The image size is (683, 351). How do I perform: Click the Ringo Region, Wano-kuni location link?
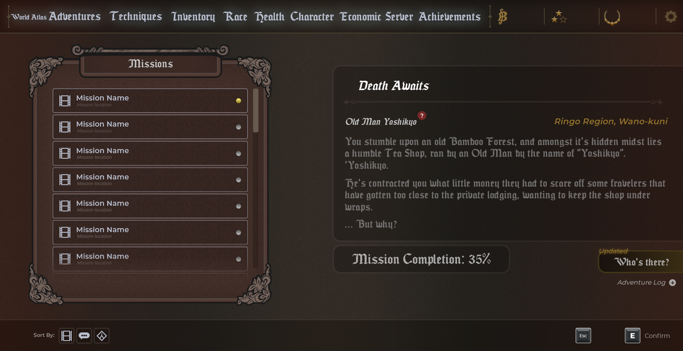pos(611,121)
